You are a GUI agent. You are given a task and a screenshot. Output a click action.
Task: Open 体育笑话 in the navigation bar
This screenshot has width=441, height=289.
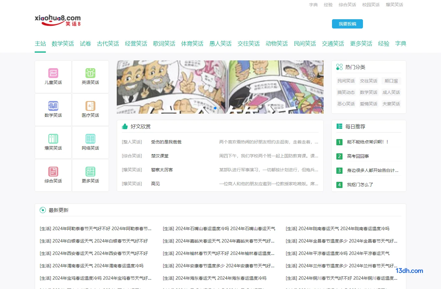192,44
